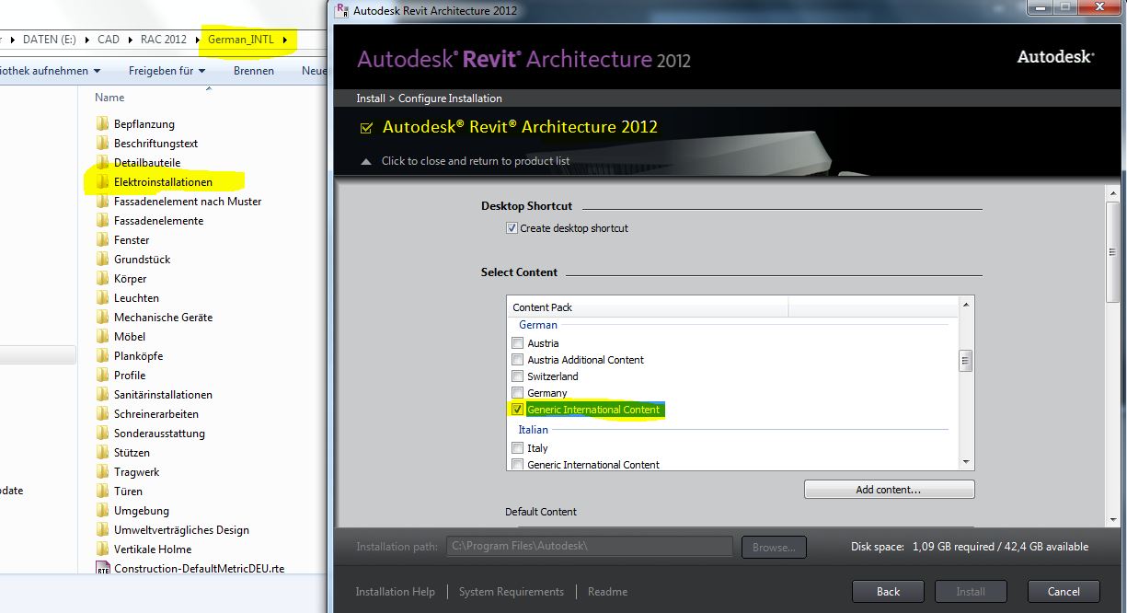
Task: Click the content list scroll-up arrow
Action: point(965,304)
